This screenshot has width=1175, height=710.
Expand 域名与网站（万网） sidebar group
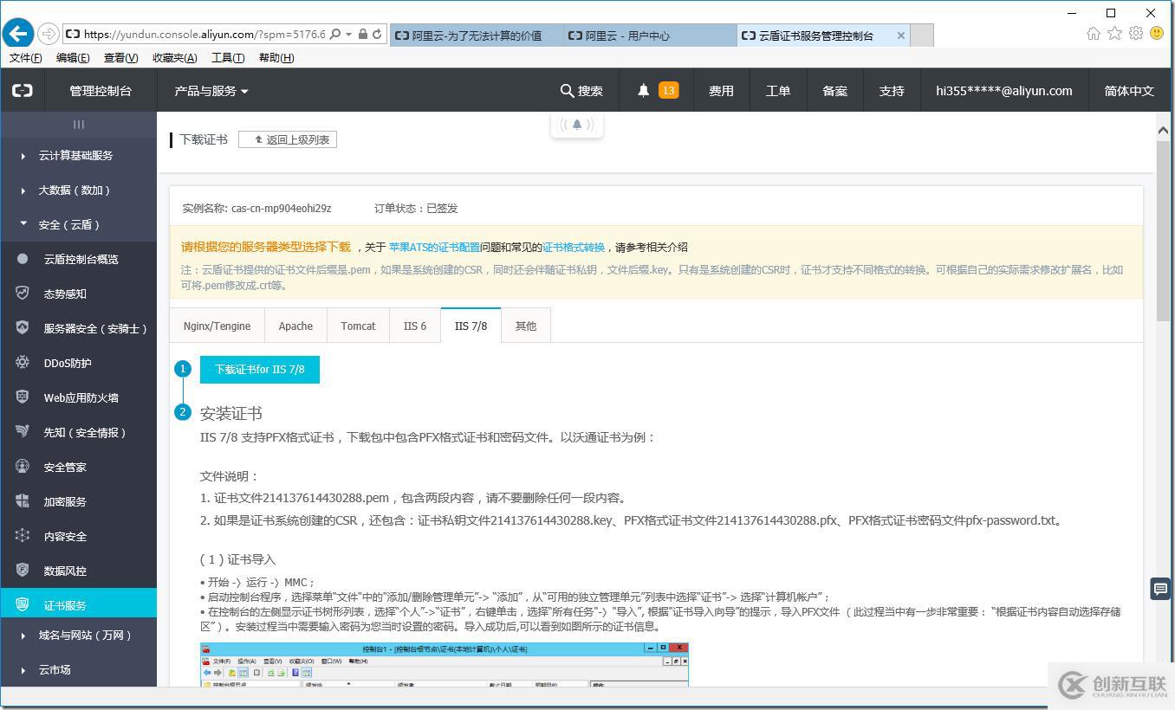[x=78, y=635]
